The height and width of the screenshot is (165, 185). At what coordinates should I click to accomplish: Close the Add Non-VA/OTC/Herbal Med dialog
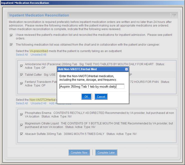(126, 69)
